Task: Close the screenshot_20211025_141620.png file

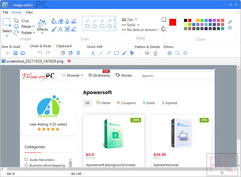Action: coord(69,61)
